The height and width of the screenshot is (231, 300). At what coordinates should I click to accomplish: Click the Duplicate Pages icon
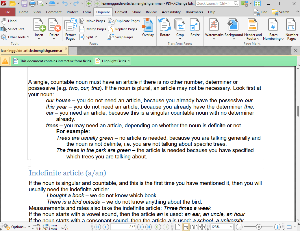(x=124, y=21)
